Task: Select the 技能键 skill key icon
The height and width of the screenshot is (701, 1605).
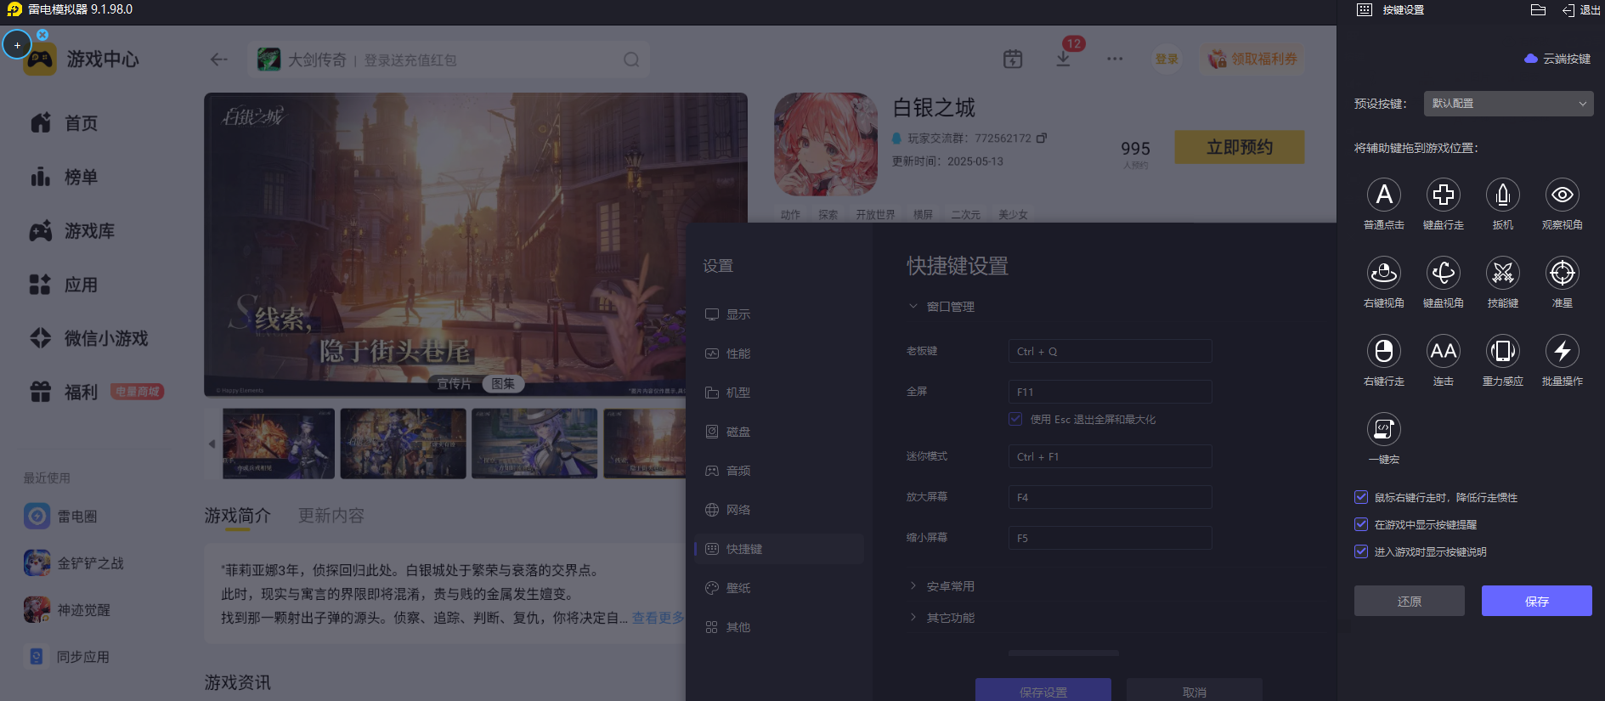Action: (1503, 273)
